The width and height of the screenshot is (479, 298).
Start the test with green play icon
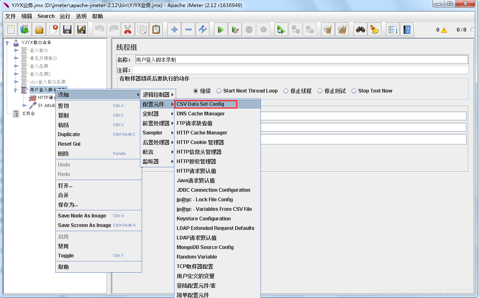tap(221, 29)
